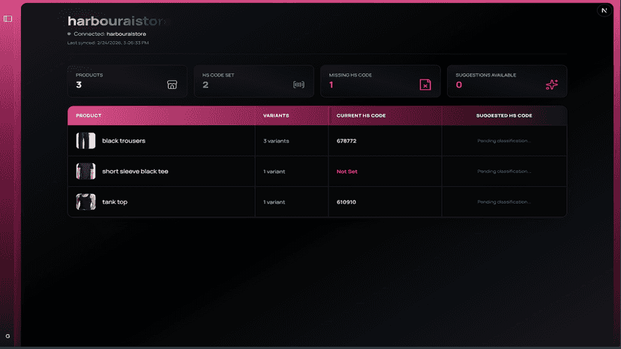Click the SUGGESTIONS AVAILABLE label
Image resolution: width=621 pixels, height=349 pixels.
click(485, 75)
